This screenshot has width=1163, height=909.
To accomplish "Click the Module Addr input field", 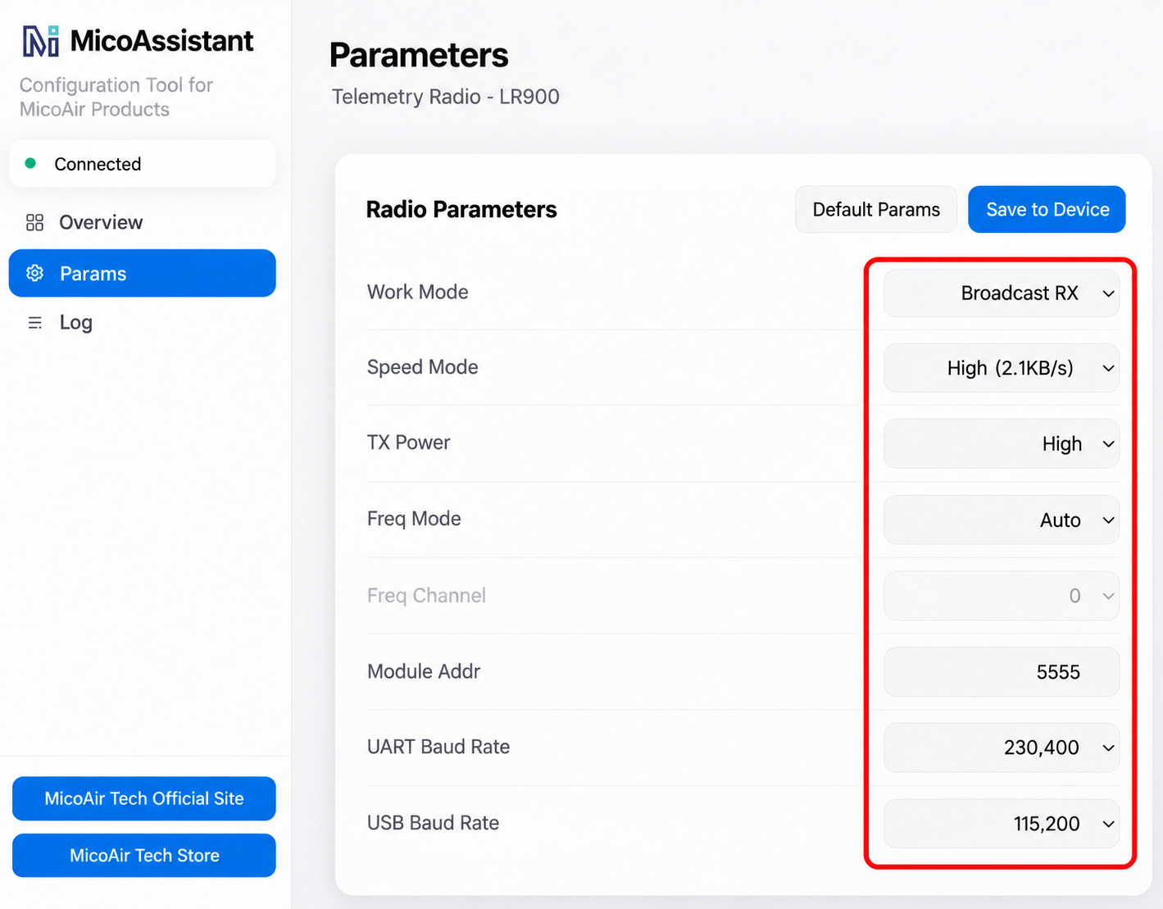I will (x=1001, y=672).
